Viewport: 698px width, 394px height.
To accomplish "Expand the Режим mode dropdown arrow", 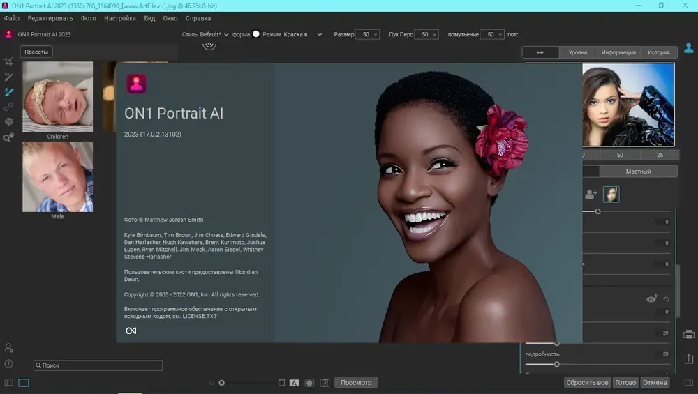I will point(320,34).
